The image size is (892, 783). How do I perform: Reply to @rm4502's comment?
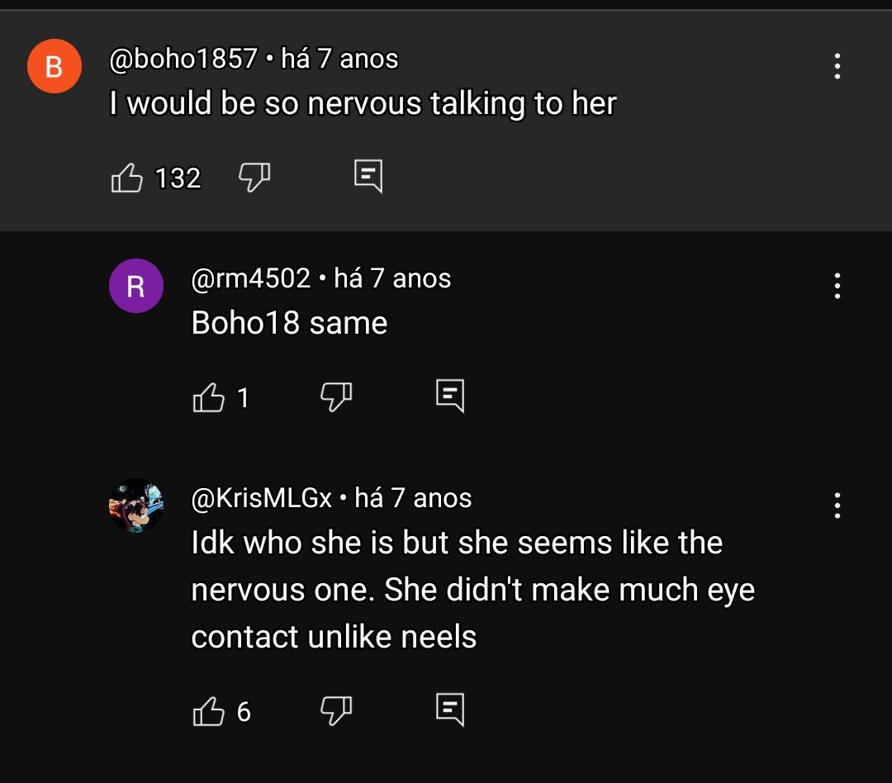tap(450, 396)
